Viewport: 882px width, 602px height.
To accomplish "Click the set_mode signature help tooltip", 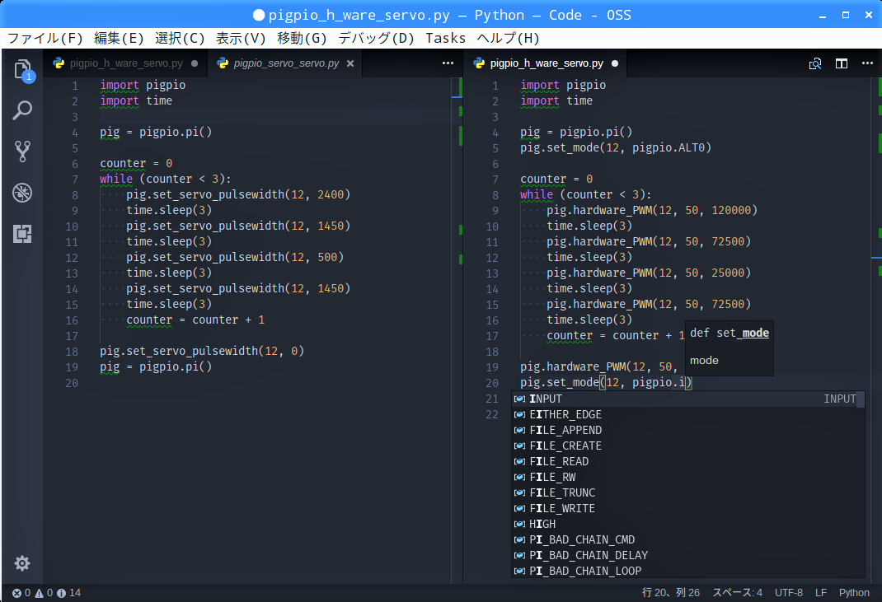I will pyautogui.click(x=729, y=348).
